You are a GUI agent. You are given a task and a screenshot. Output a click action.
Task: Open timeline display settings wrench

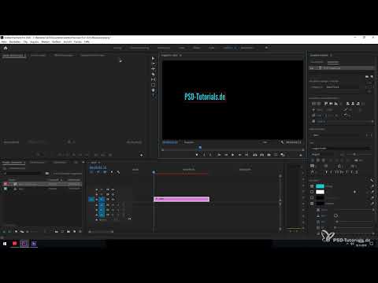[118, 172]
